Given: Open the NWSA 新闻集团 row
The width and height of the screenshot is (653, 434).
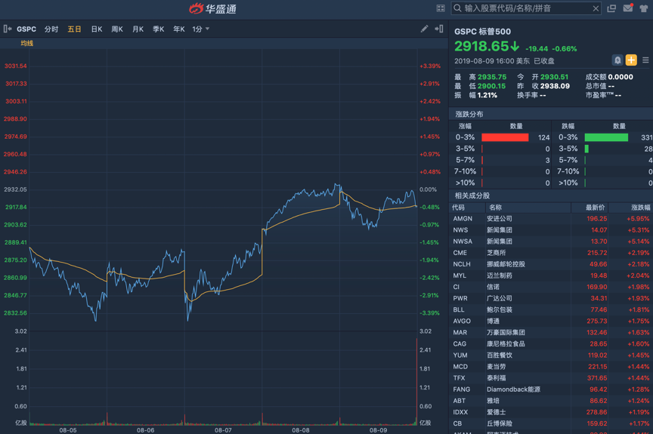Looking at the screenshot, I should 551,242.
